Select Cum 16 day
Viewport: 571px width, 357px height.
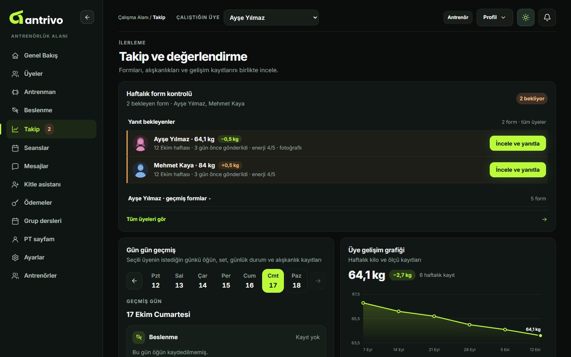click(249, 281)
